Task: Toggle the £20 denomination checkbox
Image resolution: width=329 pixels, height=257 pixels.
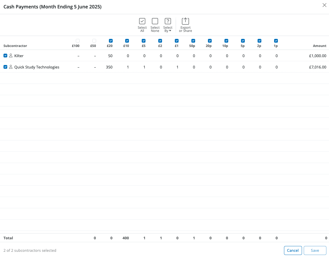Action: 111,41
